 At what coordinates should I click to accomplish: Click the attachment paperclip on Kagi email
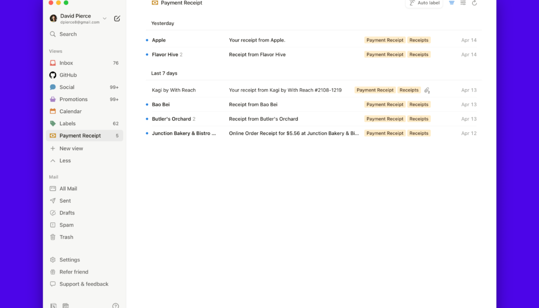tap(427, 90)
